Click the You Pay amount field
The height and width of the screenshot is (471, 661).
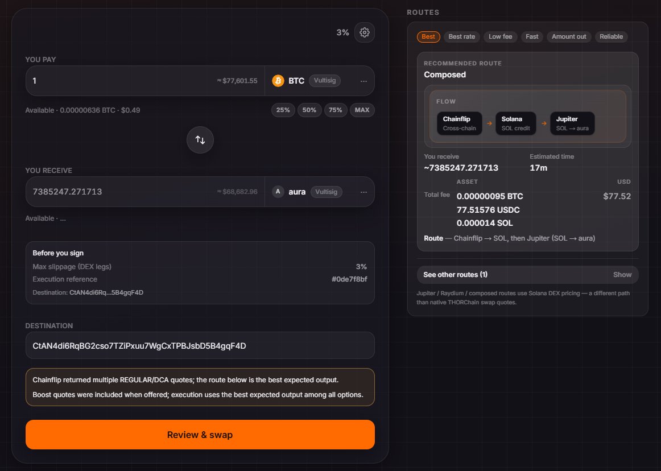(145, 81)
